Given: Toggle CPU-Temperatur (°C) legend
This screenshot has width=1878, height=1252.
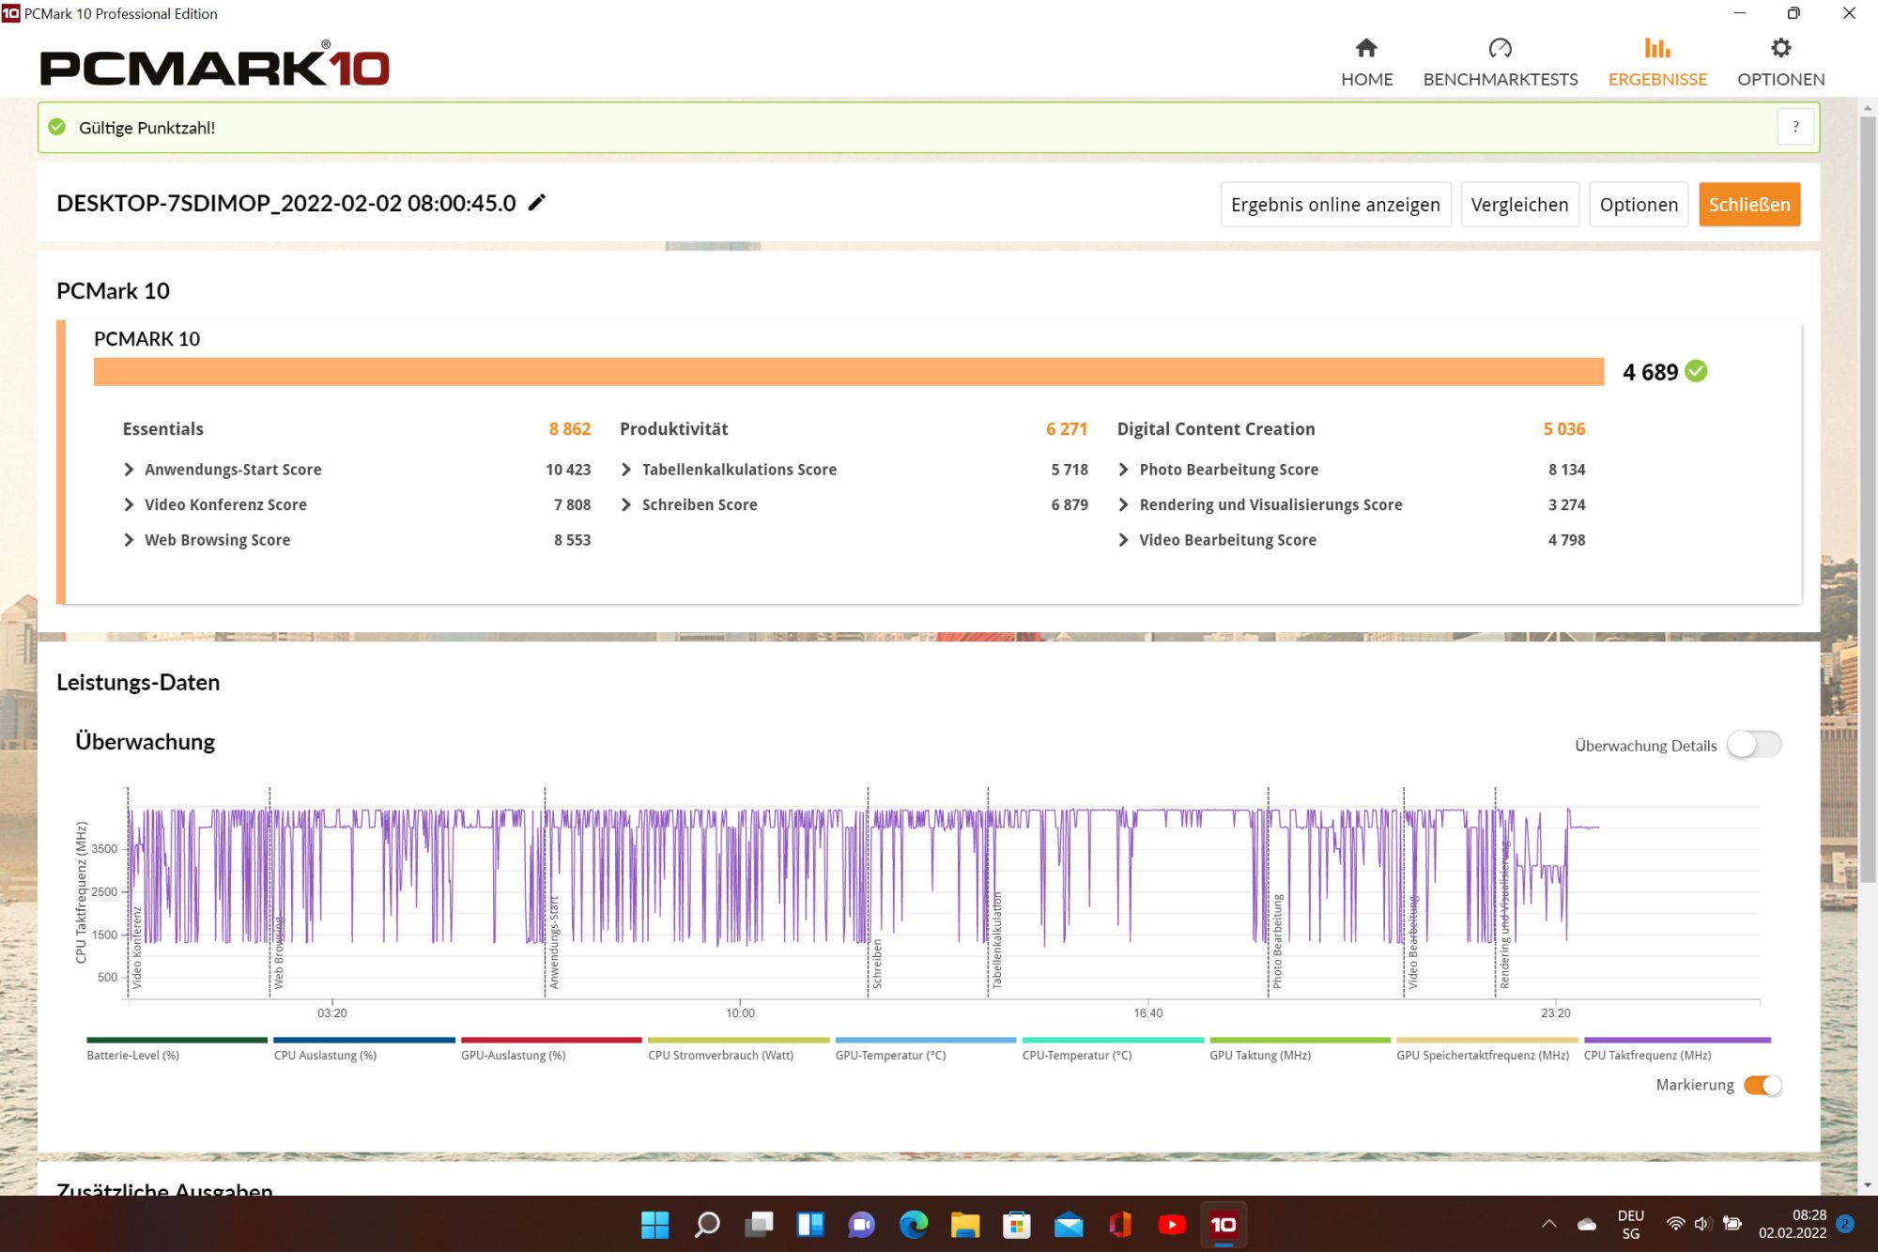Looking at the screenshot, I should [x=1113, y=1048].
